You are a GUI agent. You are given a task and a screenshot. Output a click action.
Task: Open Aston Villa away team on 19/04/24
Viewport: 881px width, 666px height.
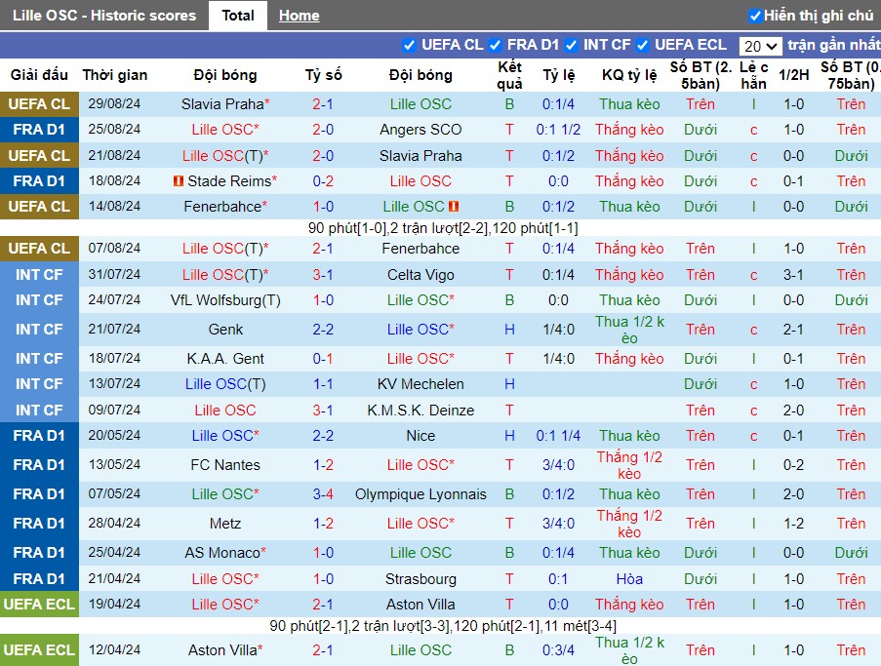point(420,605)
